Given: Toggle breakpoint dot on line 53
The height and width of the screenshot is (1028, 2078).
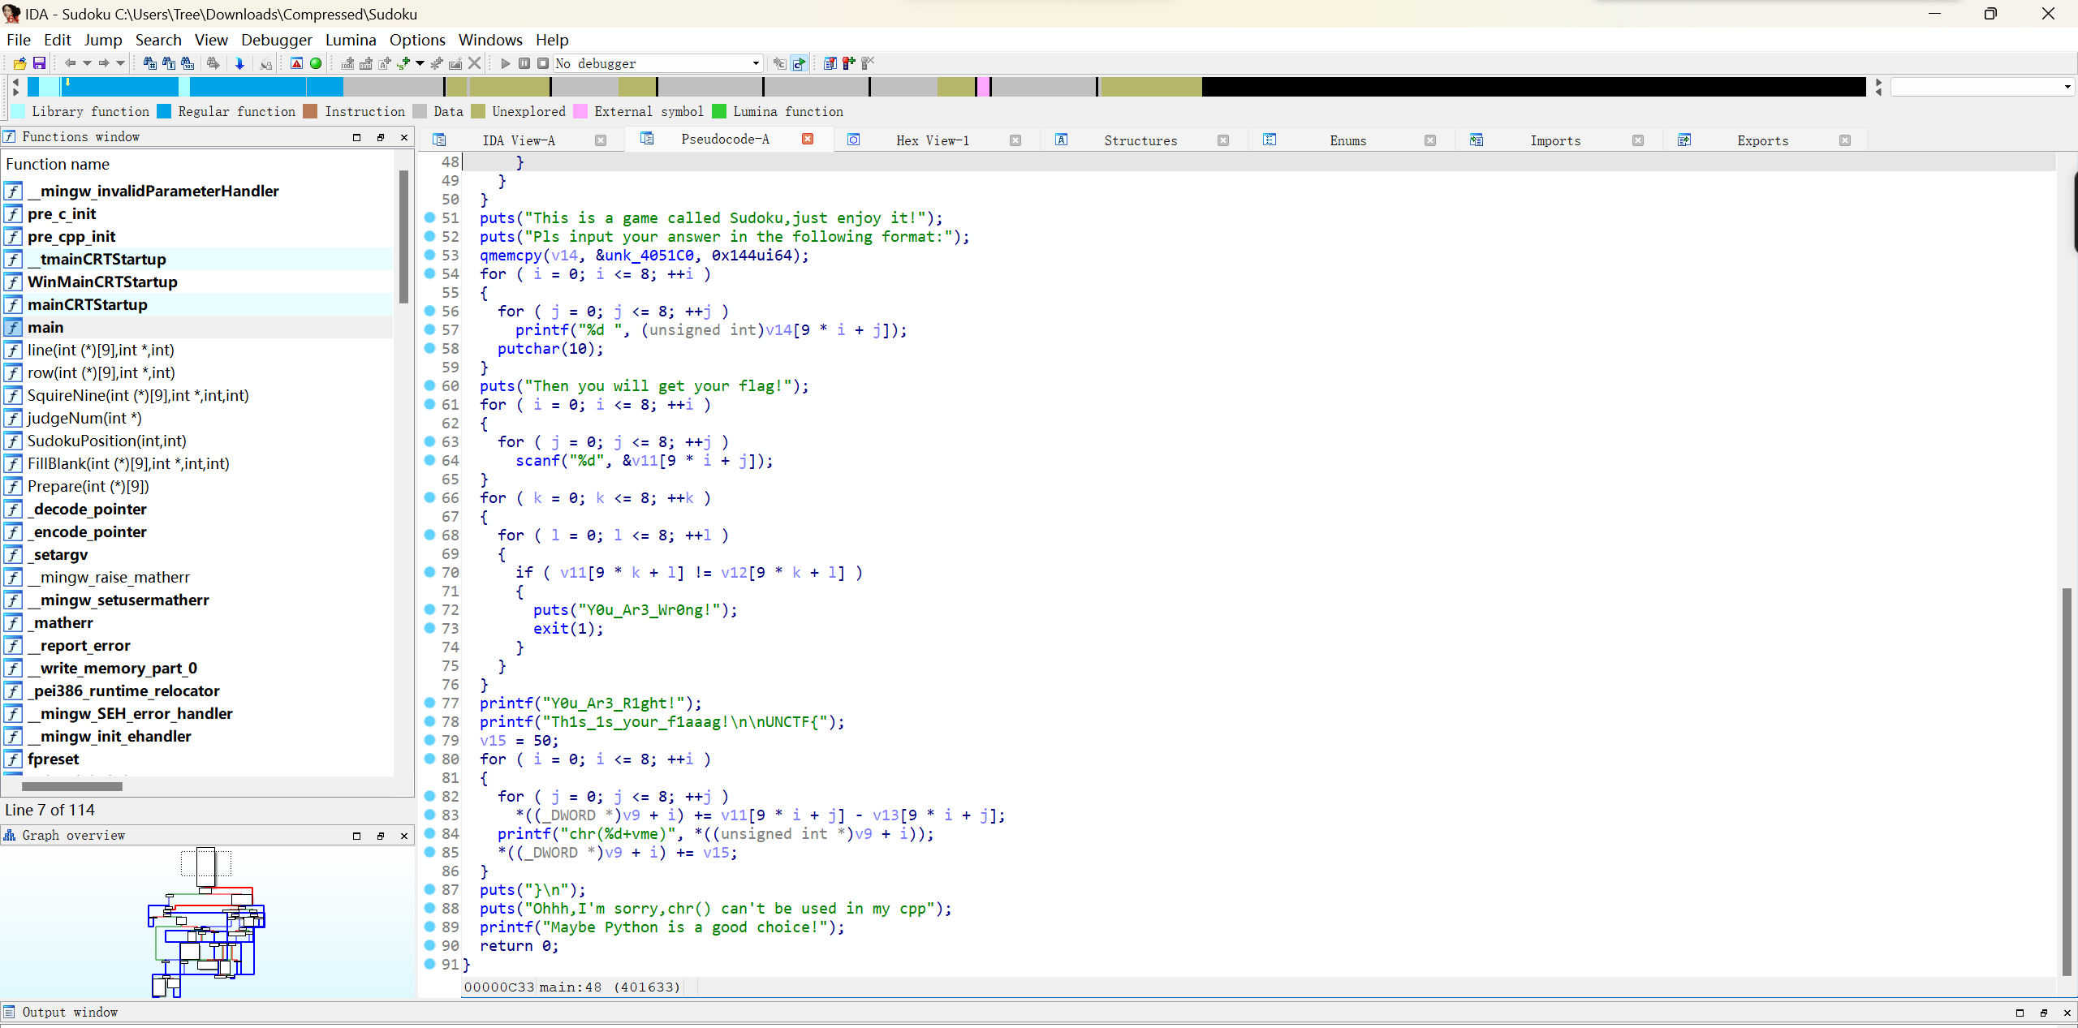Looking at the screenshot, I should [430, 255].
